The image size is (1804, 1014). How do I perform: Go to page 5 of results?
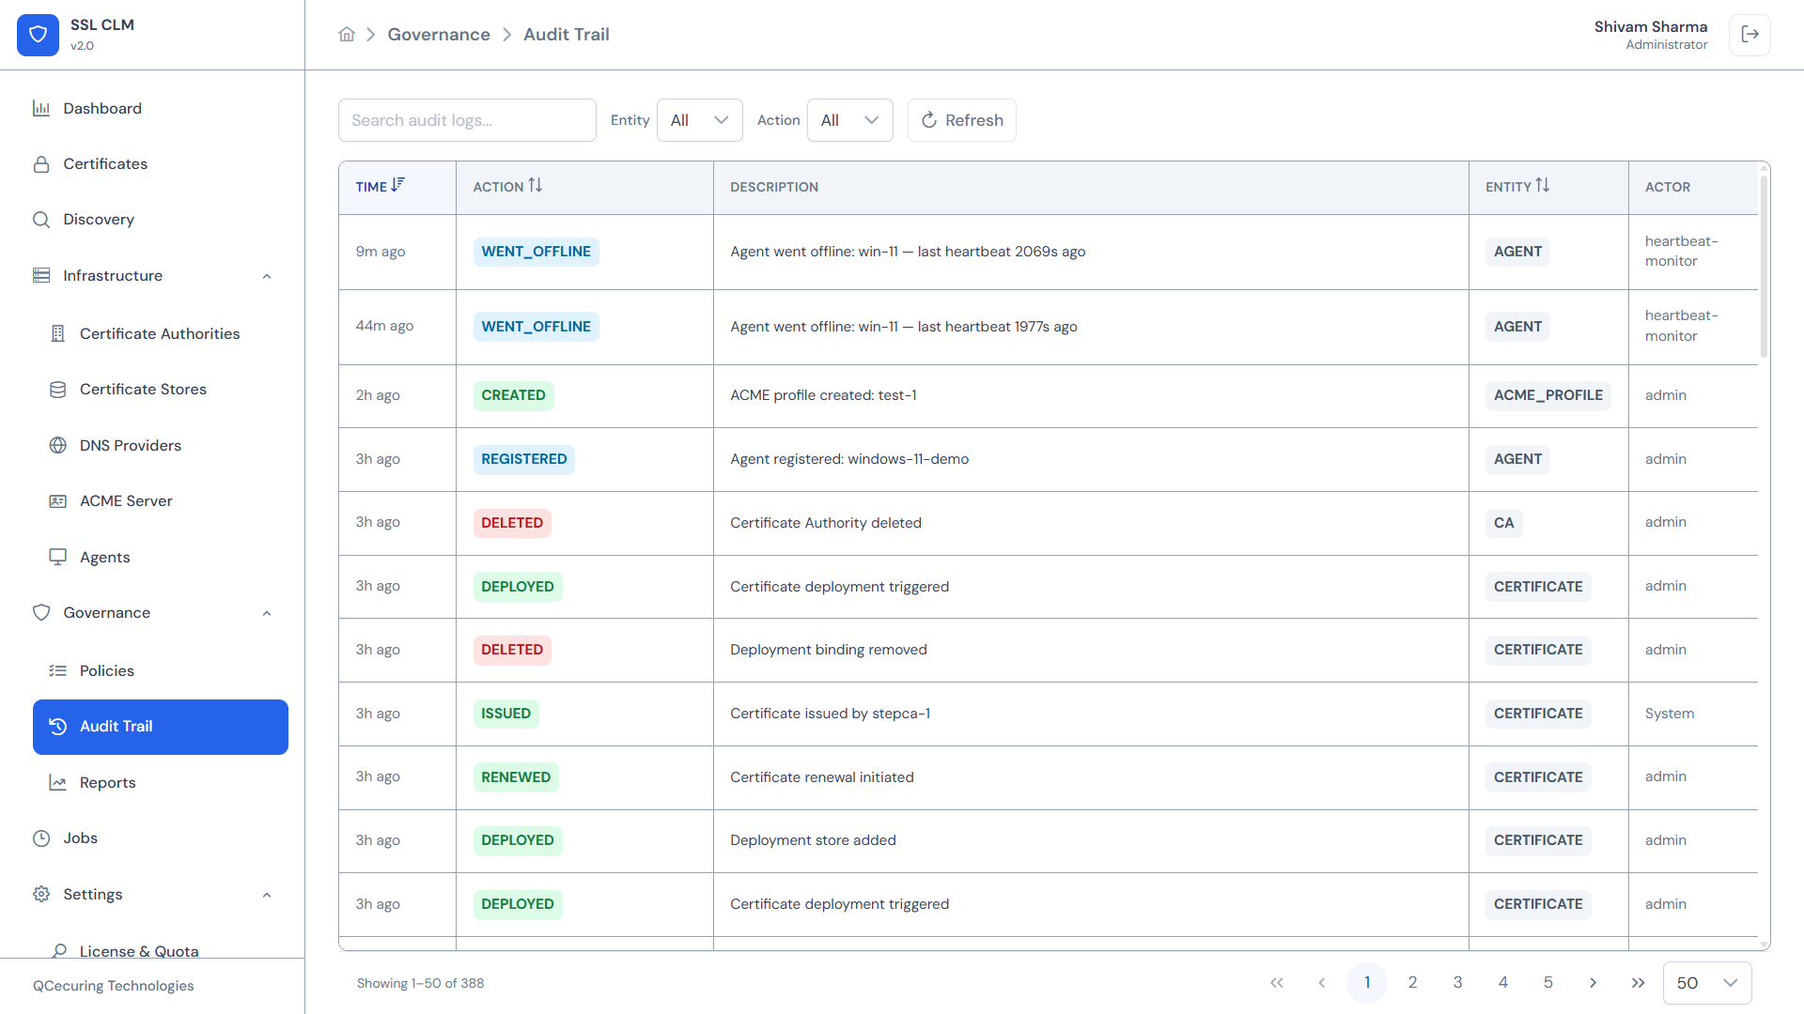(1548, 983)
